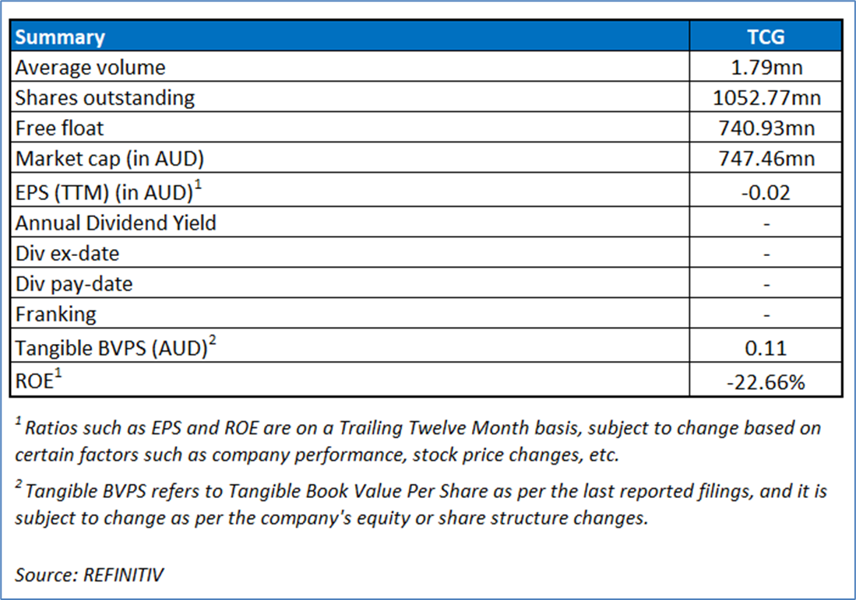The image size is (856, 600).
Task: Click the 1052.77mn shares value
Action: click(x=766, y=98)
